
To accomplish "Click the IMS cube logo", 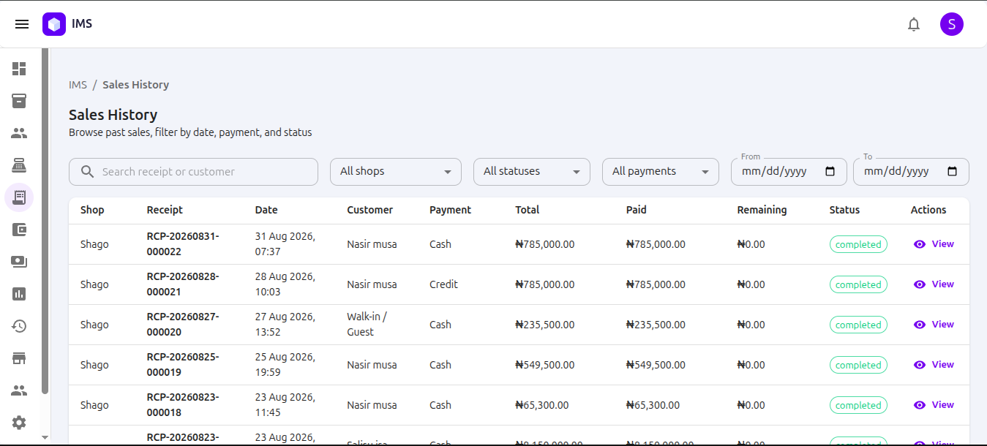I will (x=54, y=24).
